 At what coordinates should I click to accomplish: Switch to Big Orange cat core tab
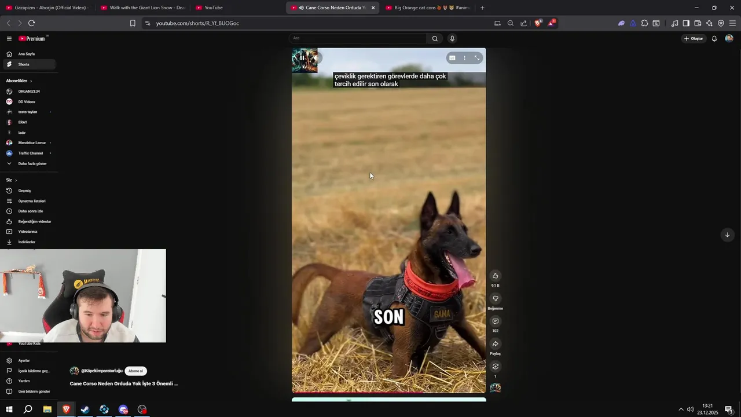click(x=427, y=8)
